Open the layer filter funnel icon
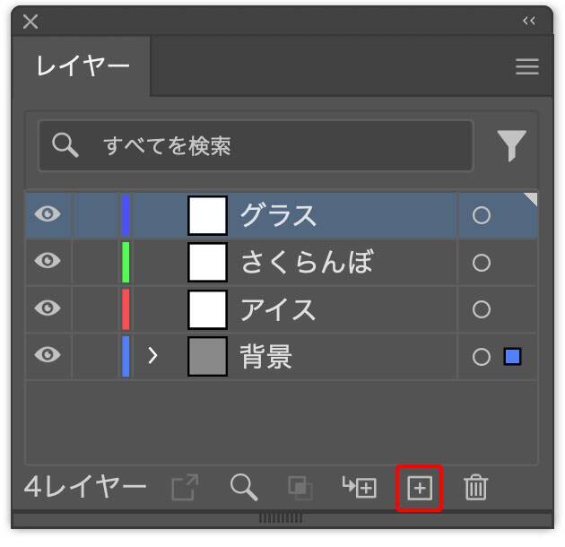Viewport: 565px width, 547px height. (x=511, y=145)
